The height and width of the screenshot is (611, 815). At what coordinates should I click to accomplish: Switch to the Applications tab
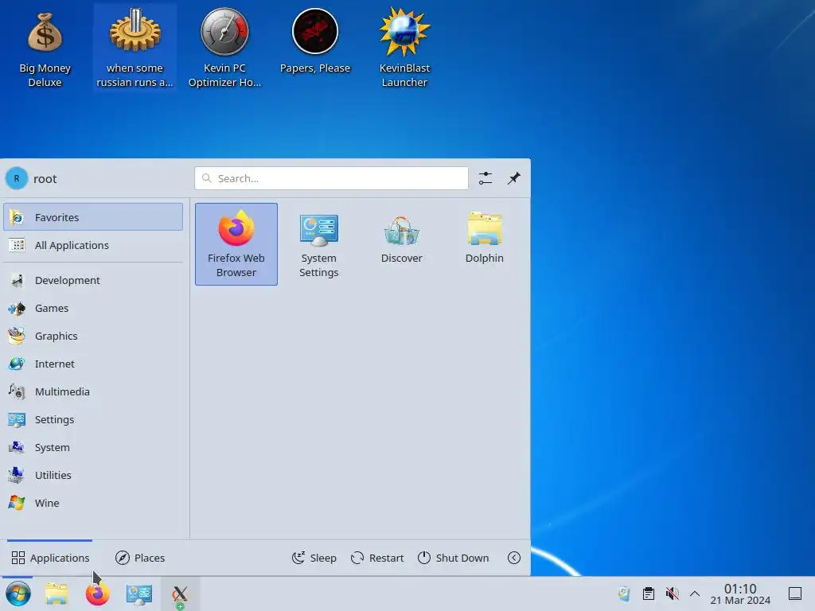pos(50,558)
